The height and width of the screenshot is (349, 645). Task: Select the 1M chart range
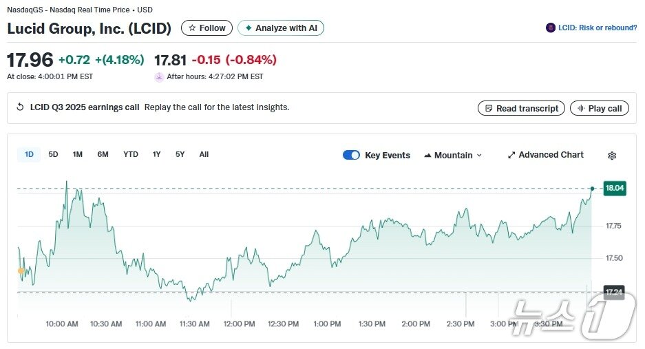point(78,155)
